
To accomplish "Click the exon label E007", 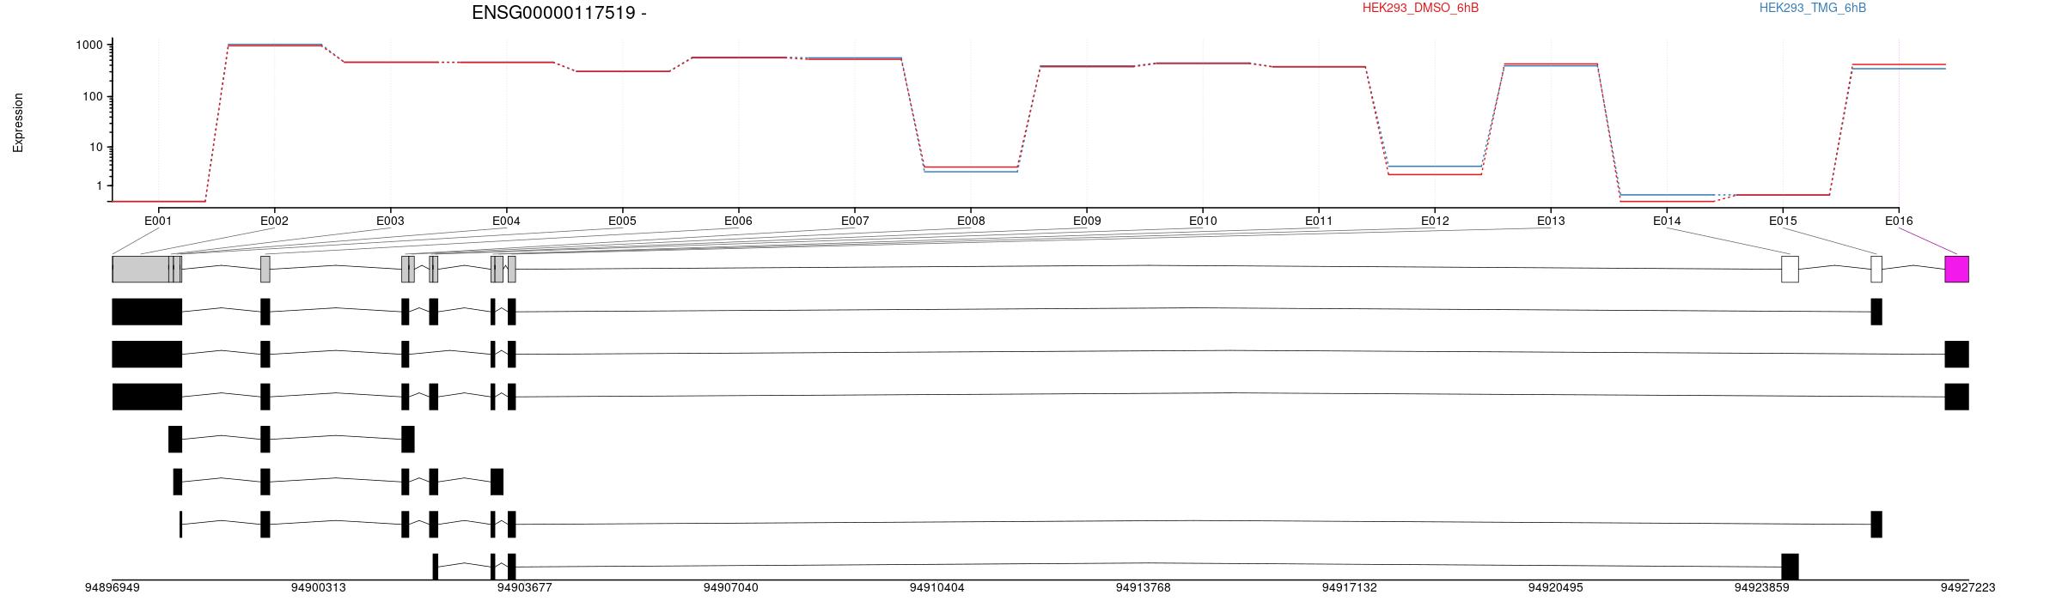I will (855, 221).
